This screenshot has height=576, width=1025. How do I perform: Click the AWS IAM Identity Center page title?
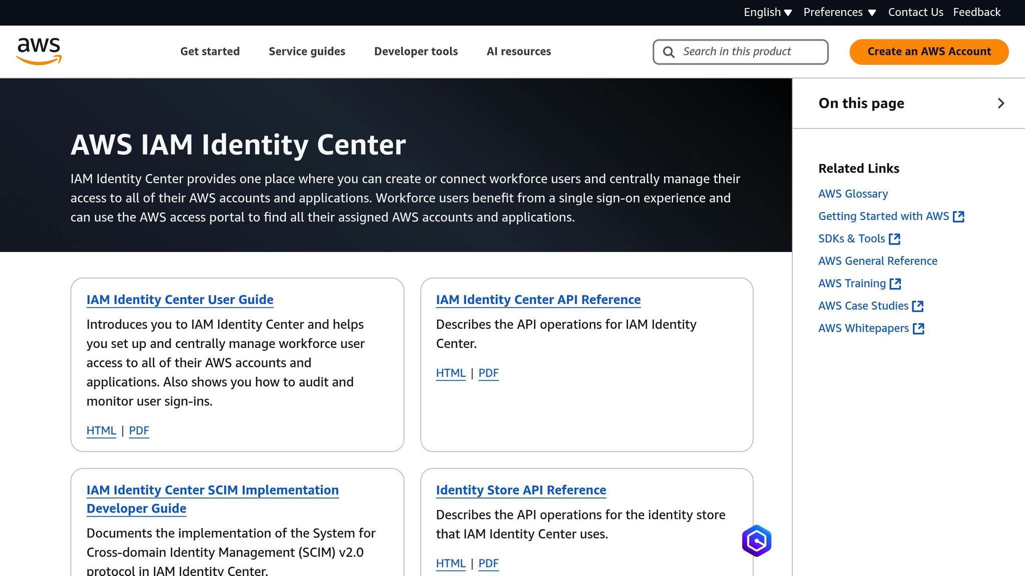pos(238,145)
